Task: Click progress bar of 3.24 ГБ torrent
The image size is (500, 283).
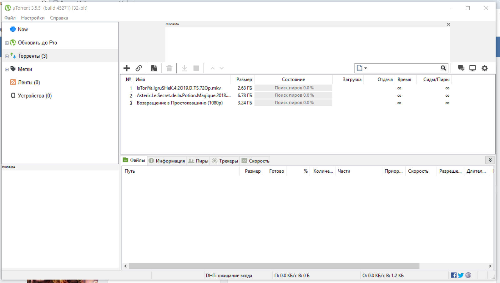Action: pos(293,103)
